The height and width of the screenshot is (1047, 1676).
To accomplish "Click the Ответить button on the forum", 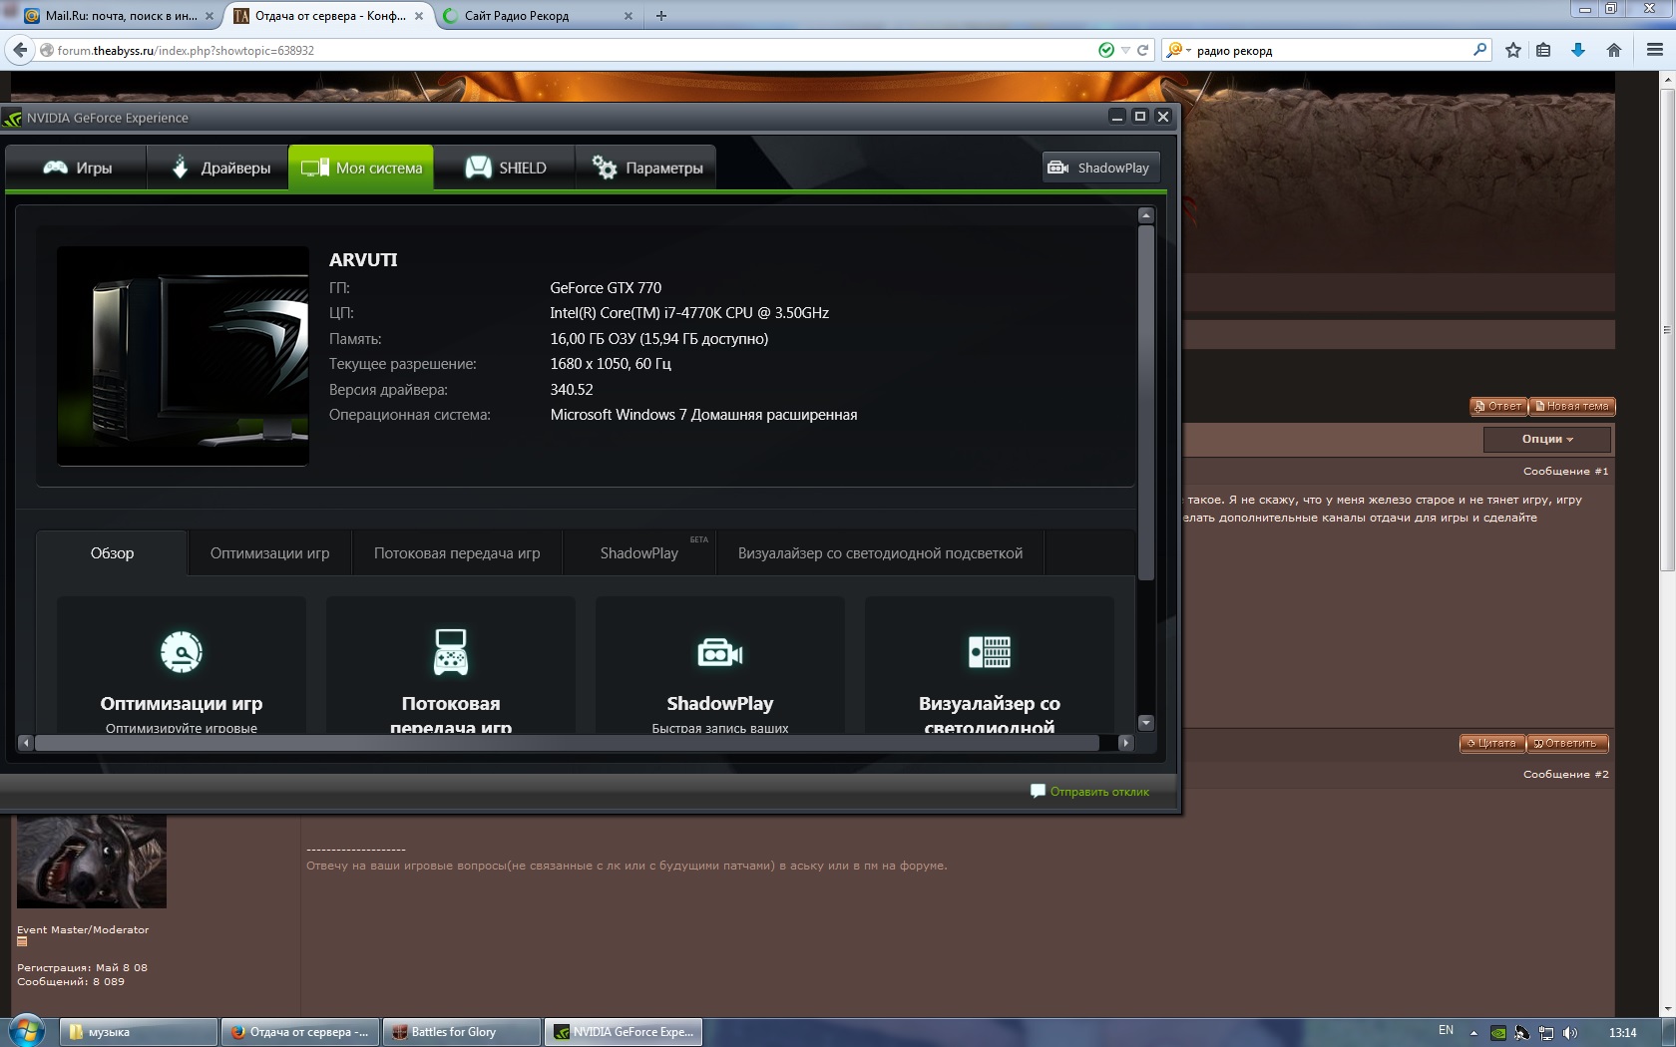I will pyautogui.click(x=1566, y=743).
